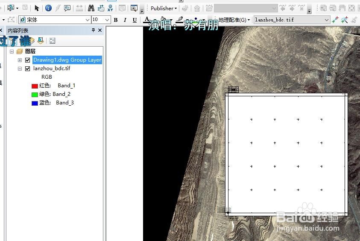The width and height of the screenshot is (360, 241).
Task: Click the RGB label under lanzhou_bdc.tif
Action: [47, 77]
